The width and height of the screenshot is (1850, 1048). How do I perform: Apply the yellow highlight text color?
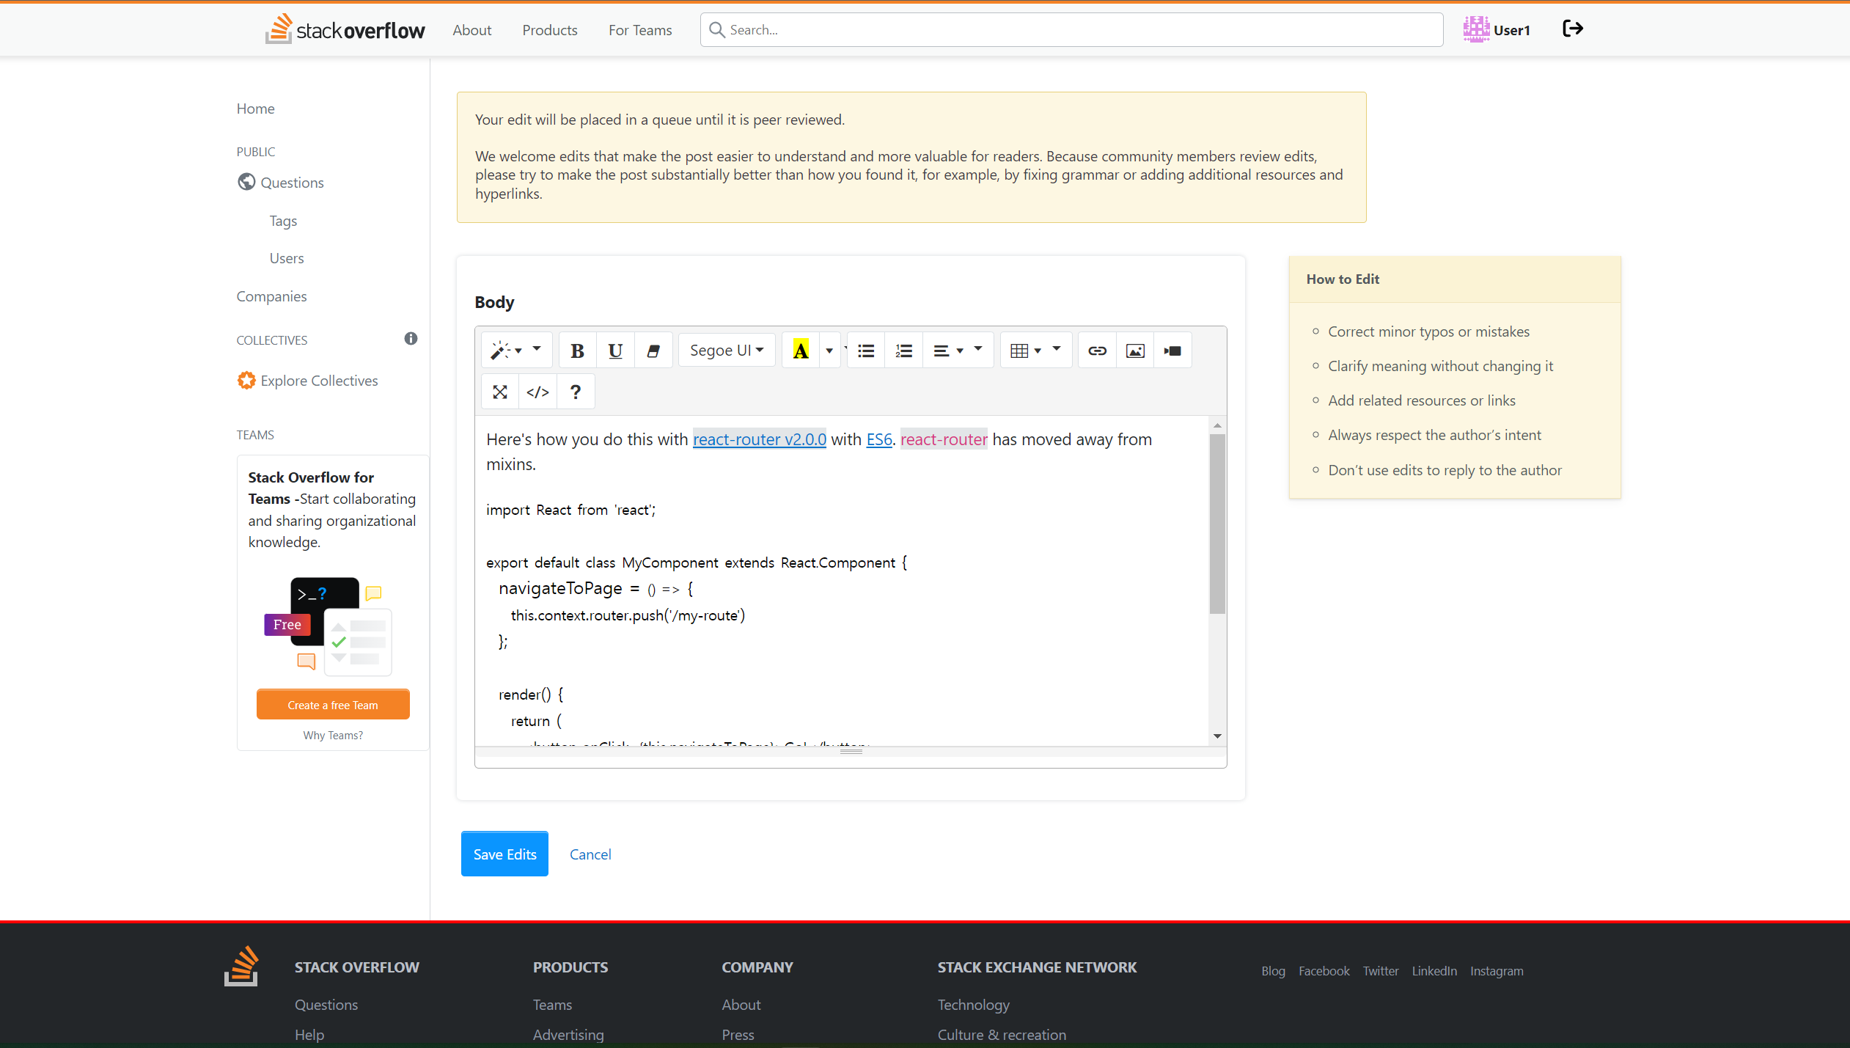click(x=801, y=351)
